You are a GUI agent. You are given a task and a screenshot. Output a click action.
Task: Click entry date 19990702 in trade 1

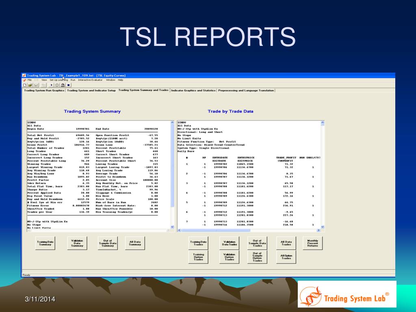pyautogui.click(x=220, y=164)
